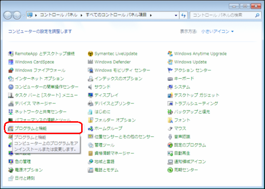Click the フォルダー オプション icon
The width and height of the screenshot is (265, 189).
click(x=90, y=120)
